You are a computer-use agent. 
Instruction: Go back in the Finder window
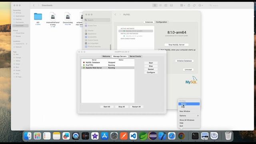pos(34,5)
